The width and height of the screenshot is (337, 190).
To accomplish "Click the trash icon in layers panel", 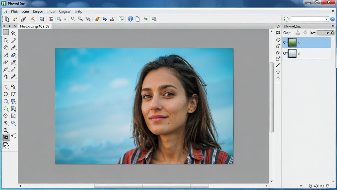I will (x=298, y=33).
